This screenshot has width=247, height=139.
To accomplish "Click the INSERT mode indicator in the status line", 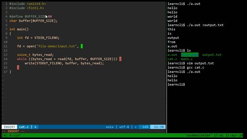I will coord(9,127).
